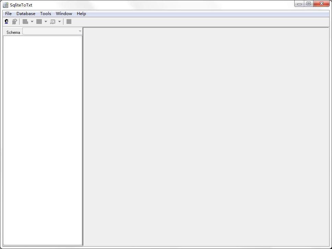
Task: Open the File menu
Action: pos(8,14)
